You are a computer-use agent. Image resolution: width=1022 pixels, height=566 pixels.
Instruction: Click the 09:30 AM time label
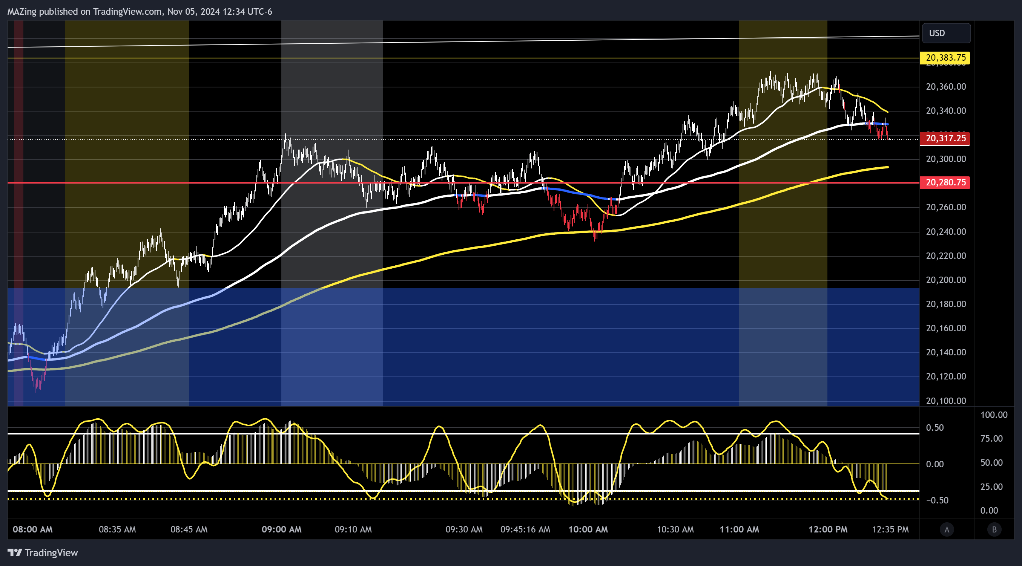click(464, 529)
